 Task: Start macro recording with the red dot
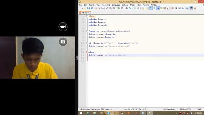173,8
